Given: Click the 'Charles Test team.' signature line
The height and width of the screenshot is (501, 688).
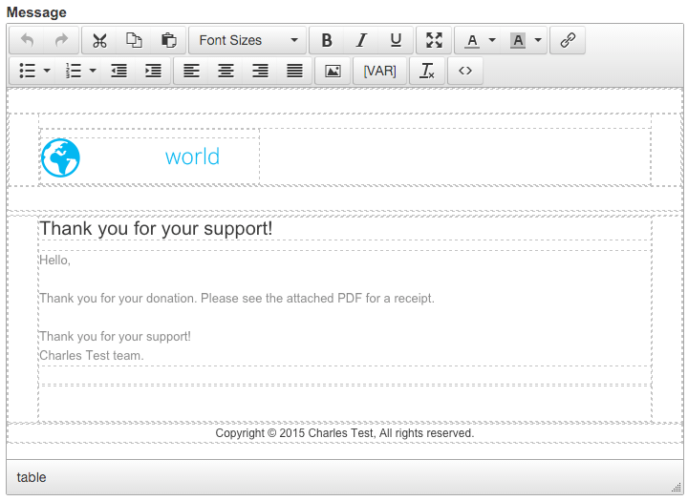Looking at the screenshot, I should point(92,356).
